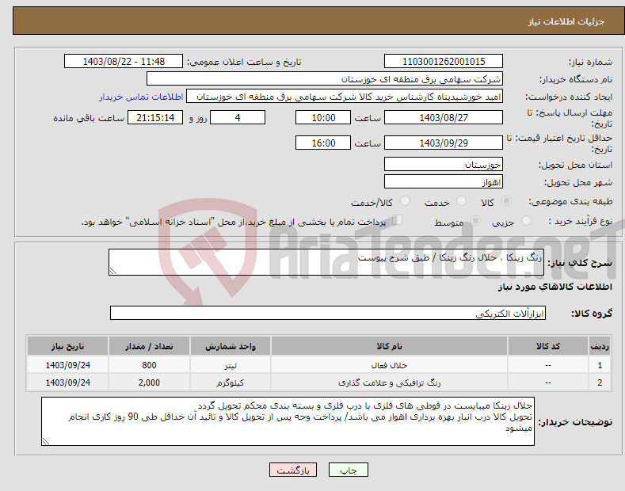Image resolution: width=625 pixels, height=491 pixels.
Task: Toggle the اسناد خزانه اسلامی payment checkbox
Action: click(397, 220)
